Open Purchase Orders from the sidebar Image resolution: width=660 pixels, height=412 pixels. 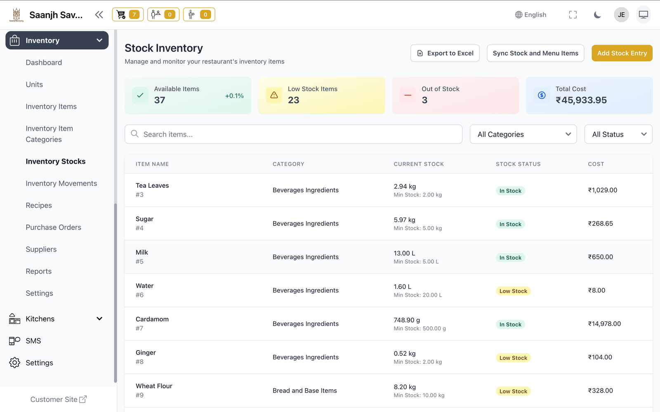coord(53,227)
